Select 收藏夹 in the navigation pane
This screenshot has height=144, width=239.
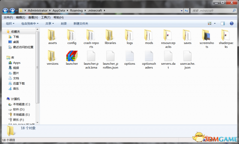coord(15,32)
